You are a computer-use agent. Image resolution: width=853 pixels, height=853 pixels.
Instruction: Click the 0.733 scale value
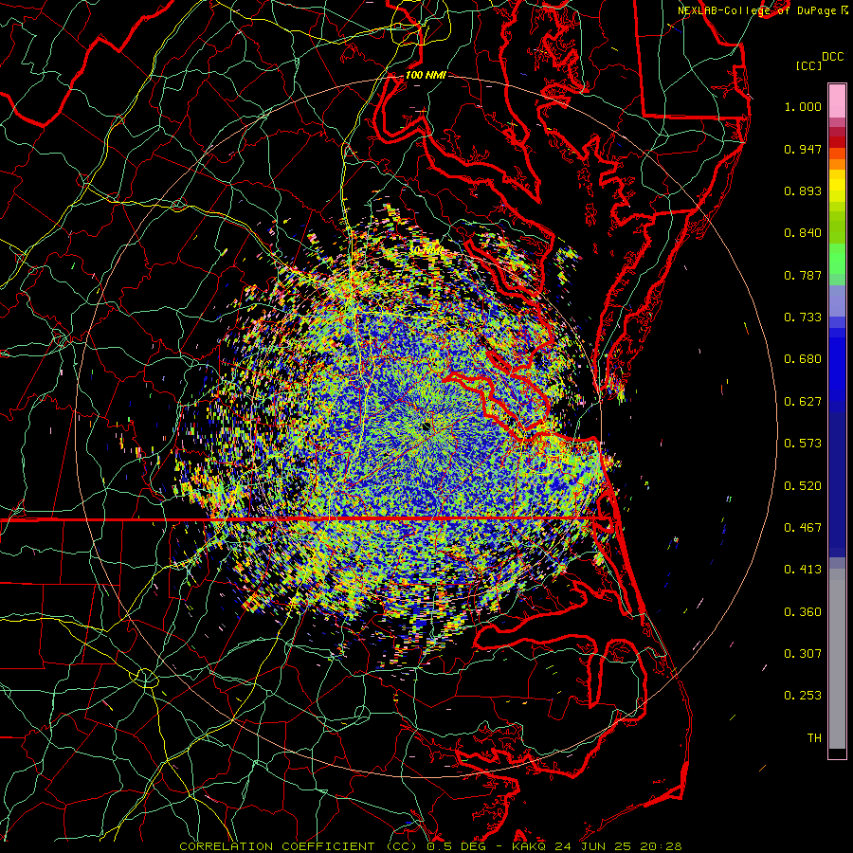(x=803, y=318)
